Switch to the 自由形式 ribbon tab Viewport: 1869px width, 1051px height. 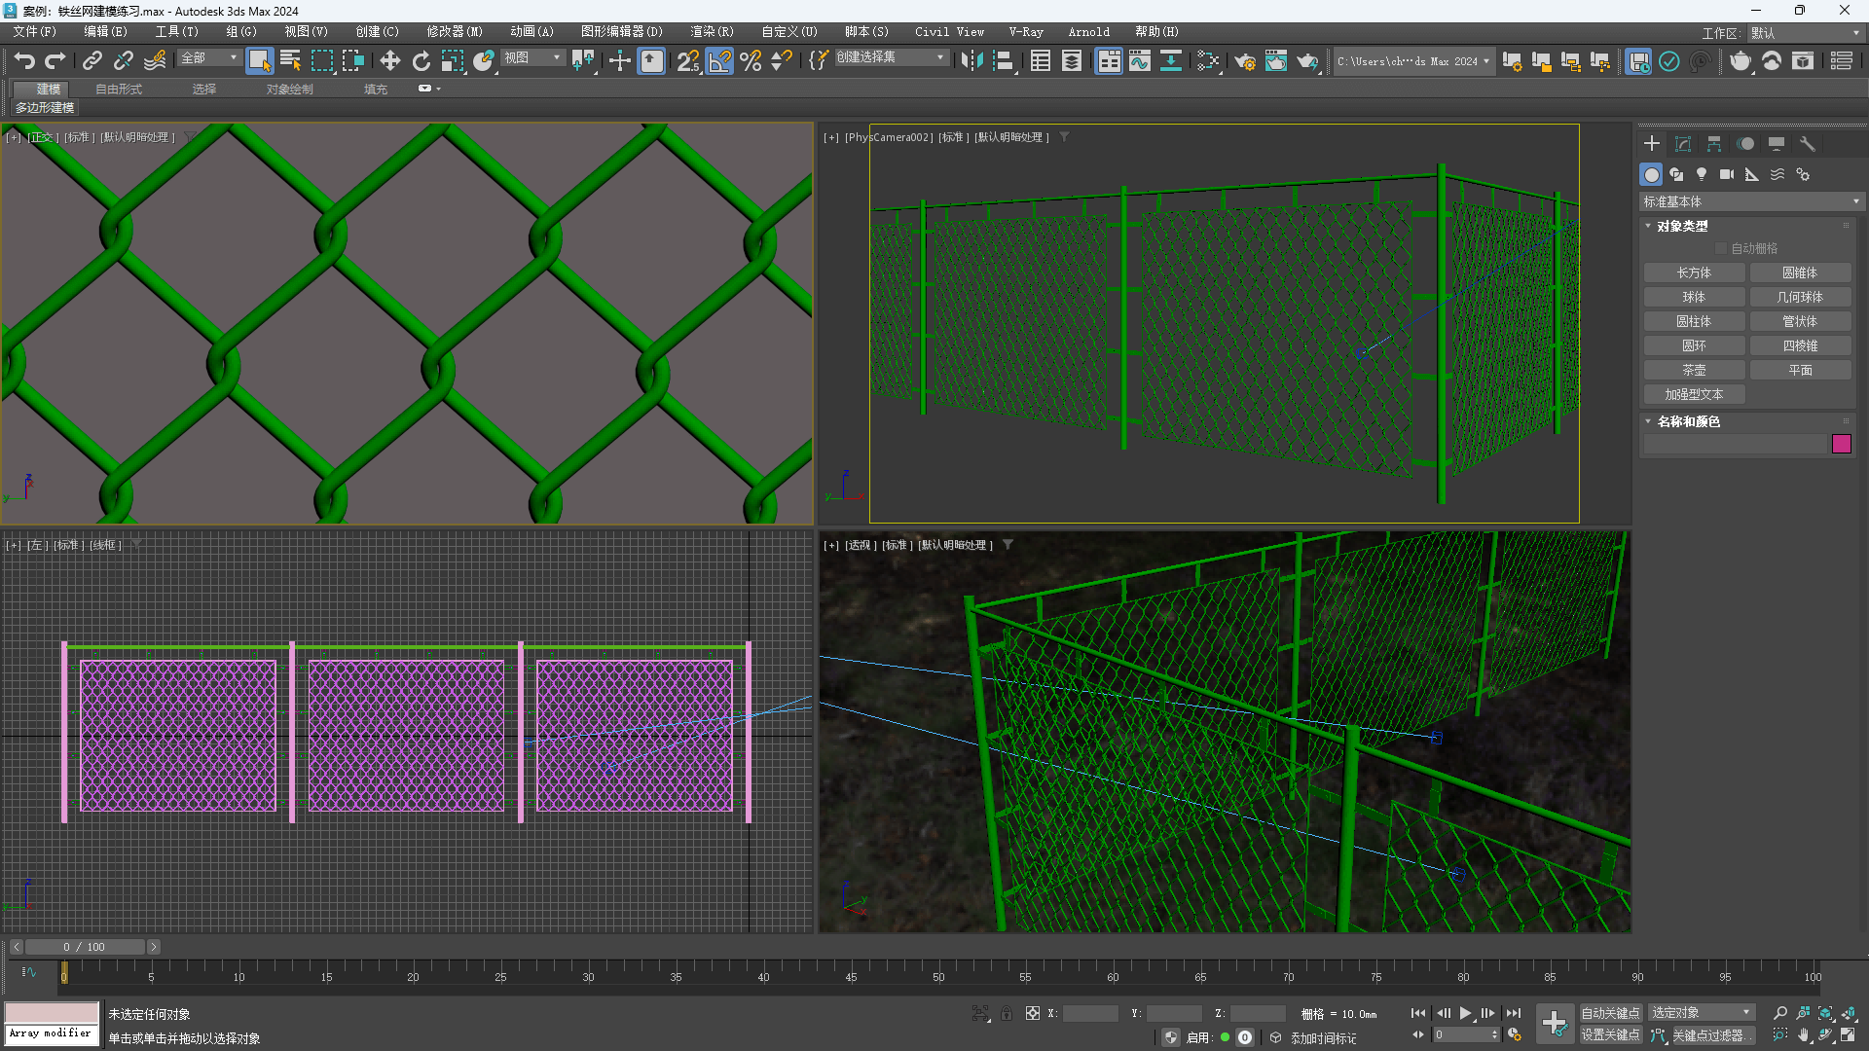click(x=119, y=89)
